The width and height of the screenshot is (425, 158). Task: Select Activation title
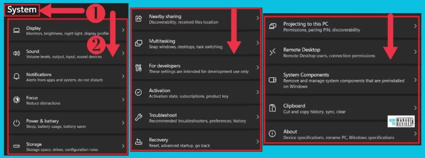(x=159, y=90)
